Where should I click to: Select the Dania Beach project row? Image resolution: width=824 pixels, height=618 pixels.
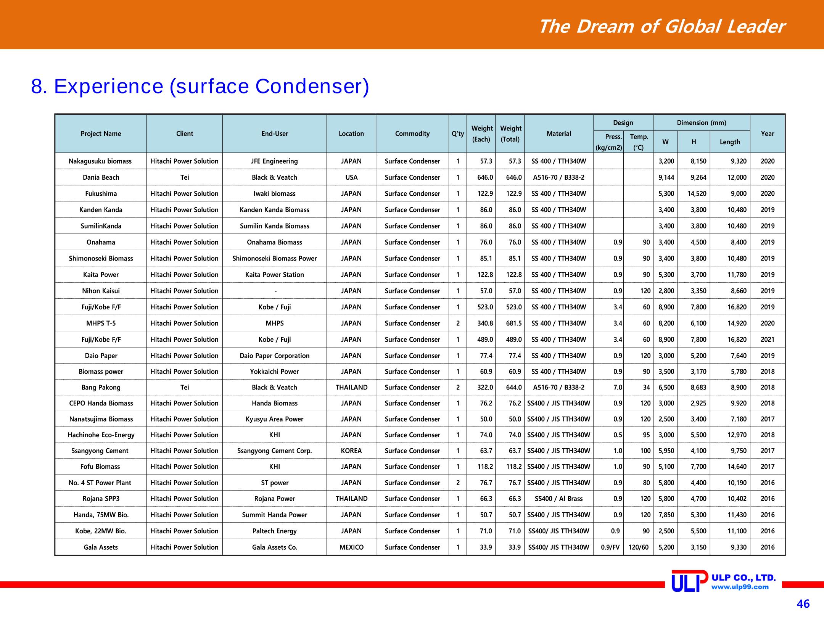pyautogui.click(x=420, y=177)
